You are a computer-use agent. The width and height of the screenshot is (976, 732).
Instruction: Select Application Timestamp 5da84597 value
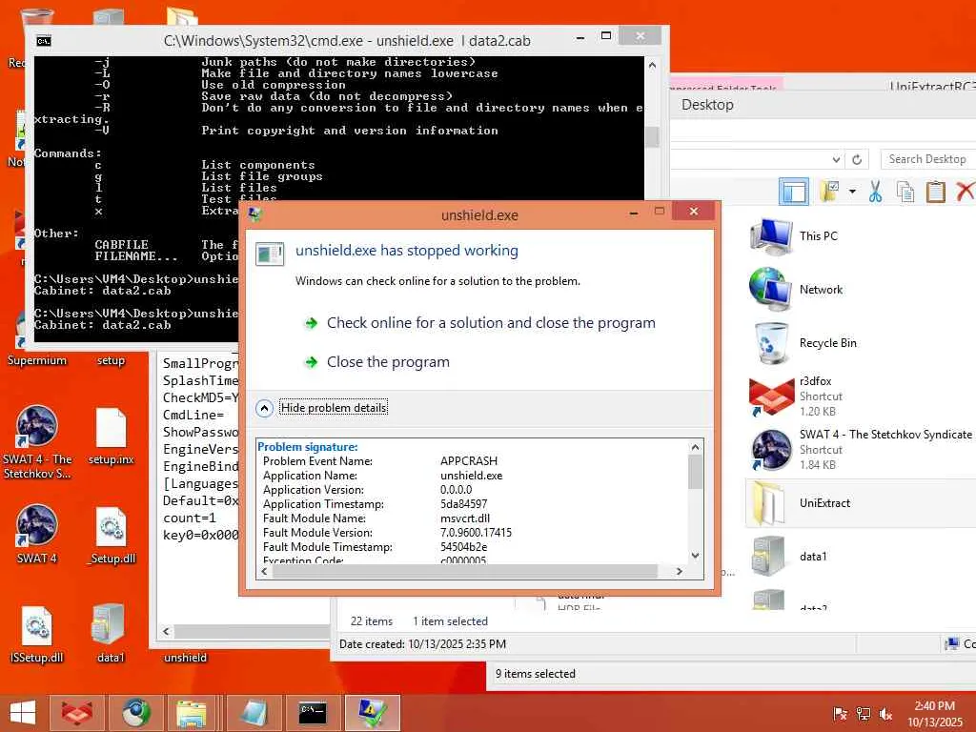click(x=464, y=503)
